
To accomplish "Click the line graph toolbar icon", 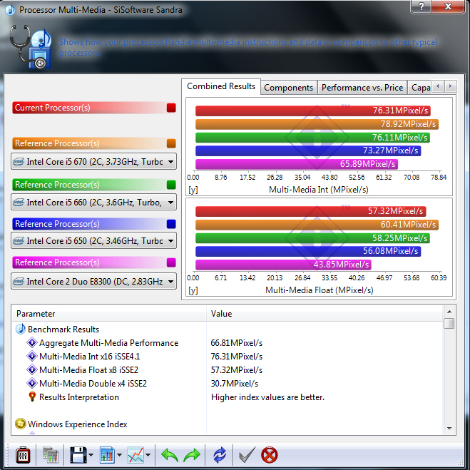I will 136,455.
